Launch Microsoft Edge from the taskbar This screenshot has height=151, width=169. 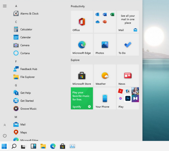point(53,146)
